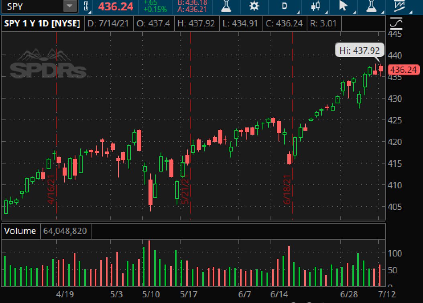This screenshot has height=303, width=423.
Task: Click the 5/17 date axis label
Action: click(x=189, y=294)
